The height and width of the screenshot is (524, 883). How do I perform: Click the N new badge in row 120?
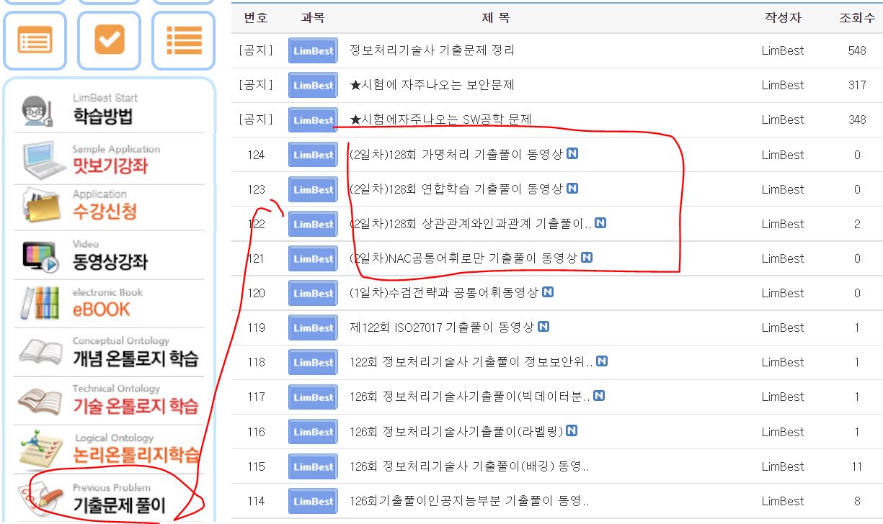[x=548, y=292]
